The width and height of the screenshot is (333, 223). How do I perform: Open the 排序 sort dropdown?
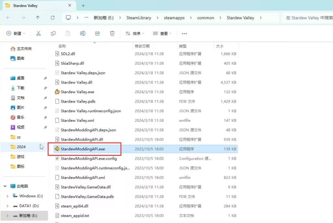click(x=135, y=33)
